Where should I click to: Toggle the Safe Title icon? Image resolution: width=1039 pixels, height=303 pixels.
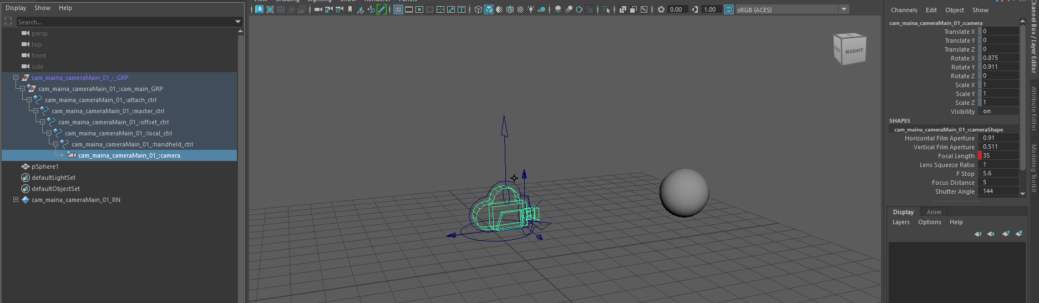coord(462,9)
